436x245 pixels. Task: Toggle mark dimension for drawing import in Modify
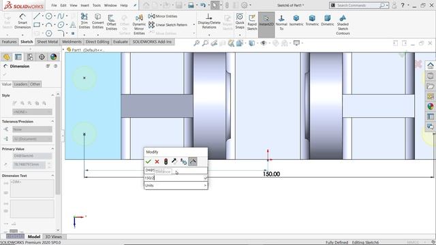pyautogui.click(x=192, y=161)
